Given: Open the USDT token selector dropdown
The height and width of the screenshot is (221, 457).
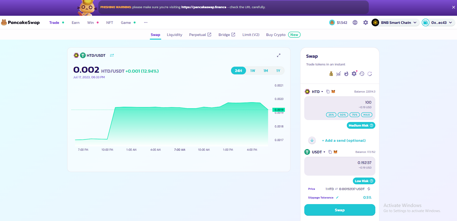Looking at the screenshot, I should 315,152.
